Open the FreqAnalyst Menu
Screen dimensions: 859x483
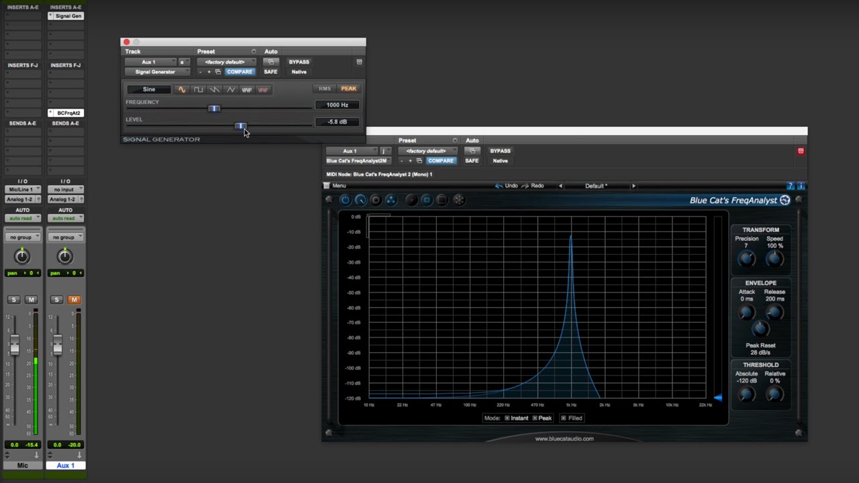point(335,186)
